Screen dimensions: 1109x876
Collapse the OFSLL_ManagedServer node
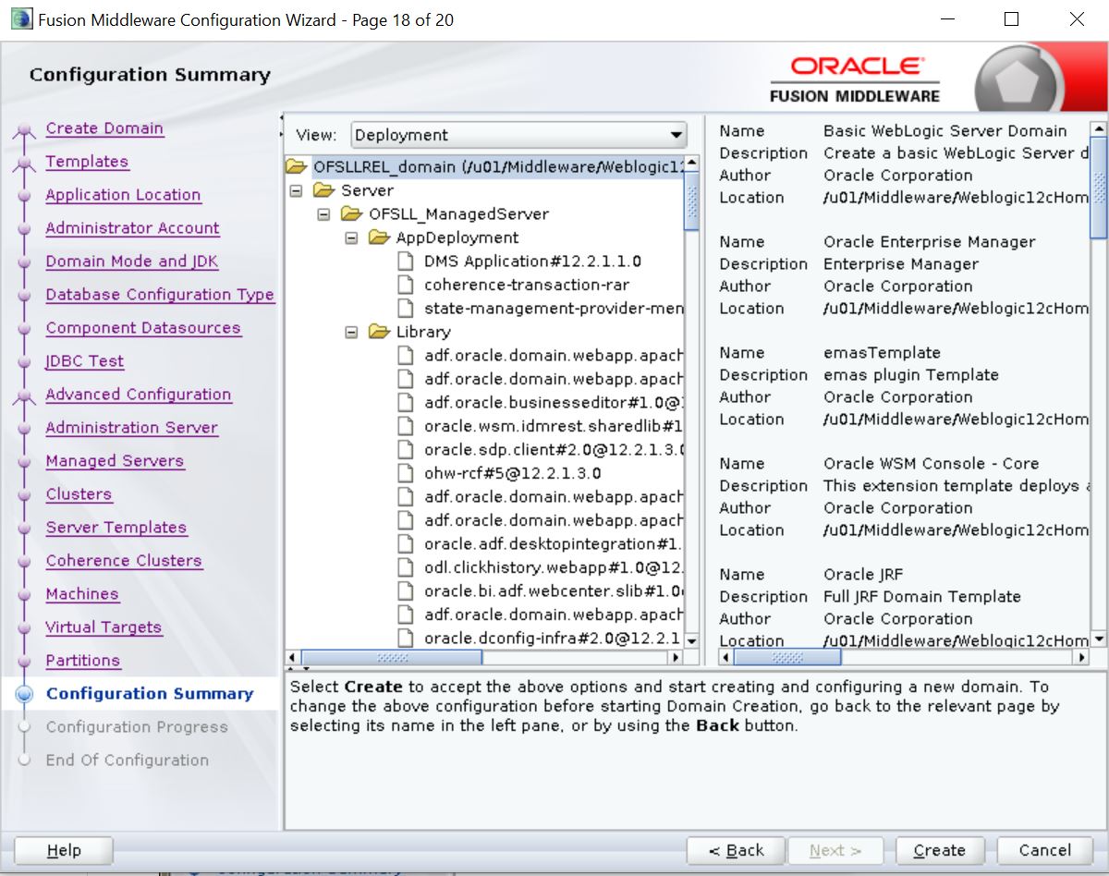point(323,214)
